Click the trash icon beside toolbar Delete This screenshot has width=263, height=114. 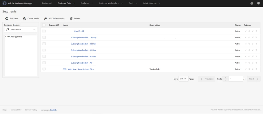[71, 18]
